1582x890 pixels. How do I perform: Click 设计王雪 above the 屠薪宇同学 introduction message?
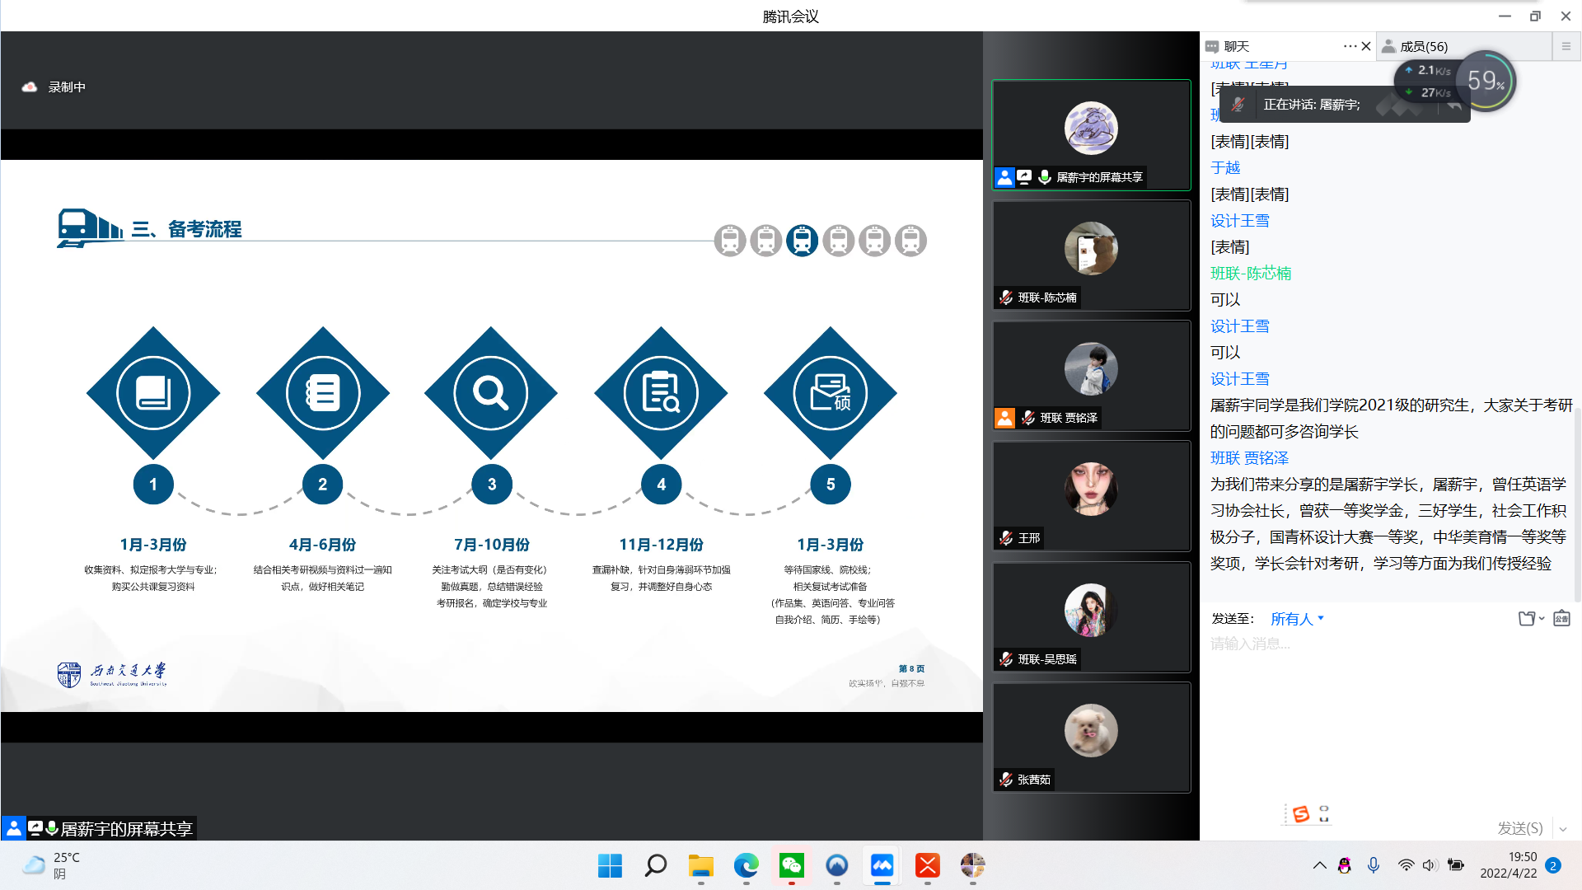click(x=1239, y=379)
